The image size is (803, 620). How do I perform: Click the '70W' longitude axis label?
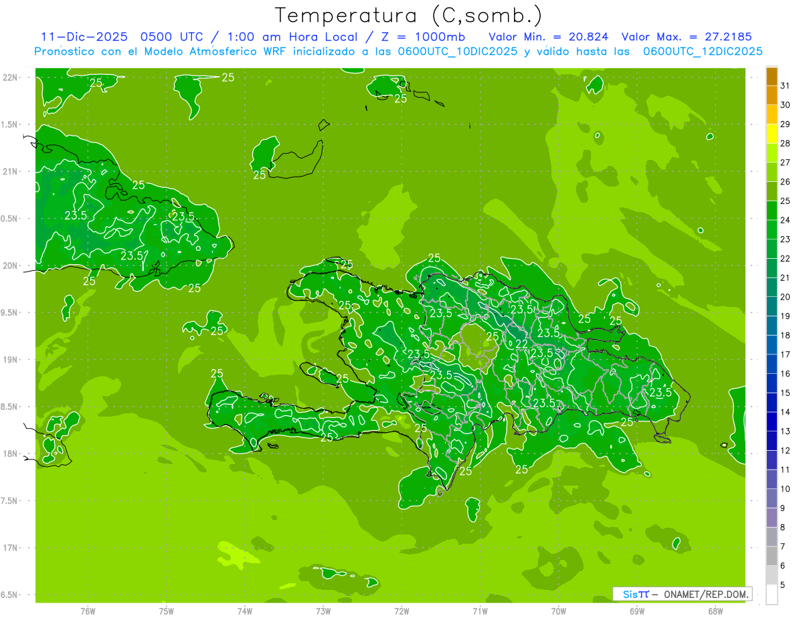tap(559, 611)
